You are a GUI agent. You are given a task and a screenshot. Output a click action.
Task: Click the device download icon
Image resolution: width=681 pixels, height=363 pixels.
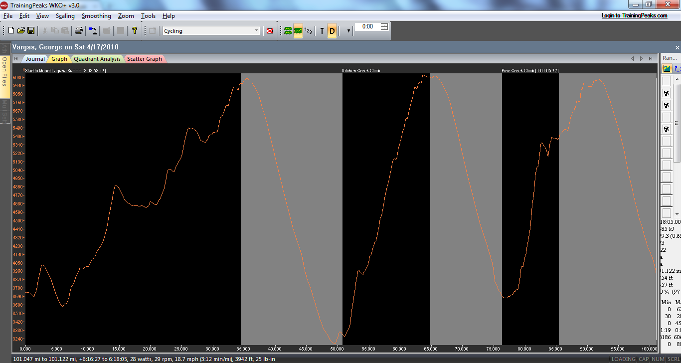tap(93, 31)
